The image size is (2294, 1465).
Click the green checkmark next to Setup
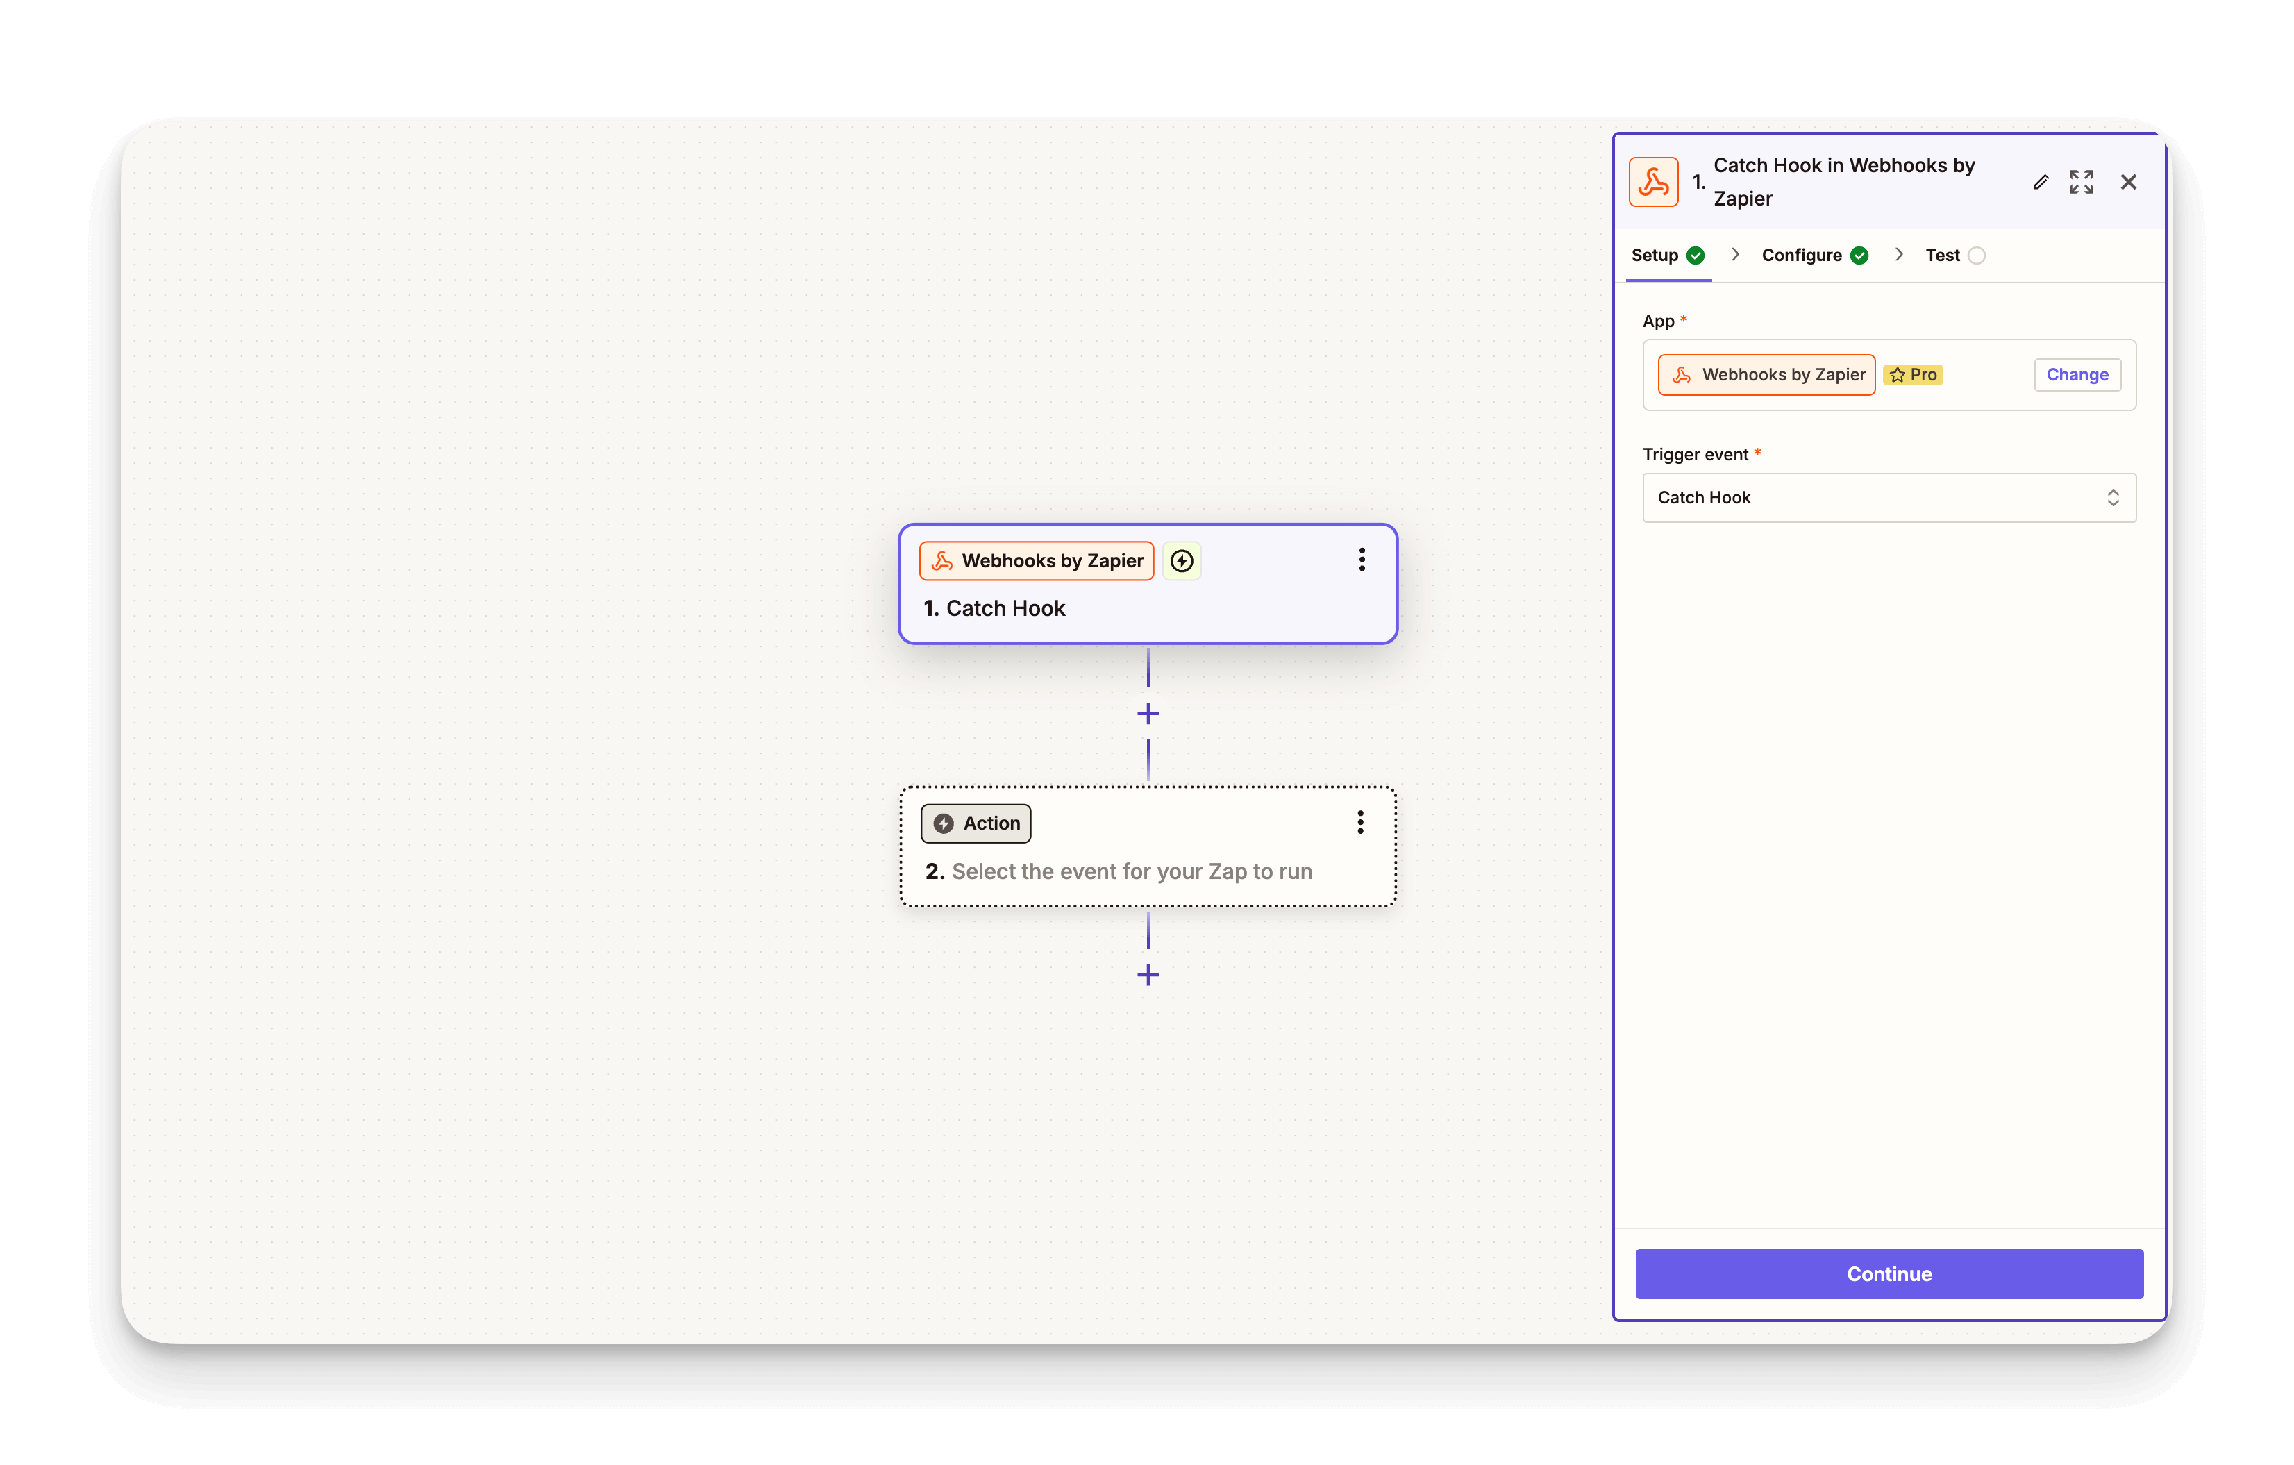pos(1696,256)
